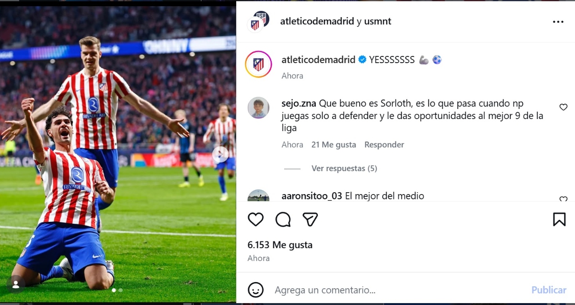This screenshot has width=575, height=305.
Task: Go to next photo with the carousel arrow
Action: point(220,154)
